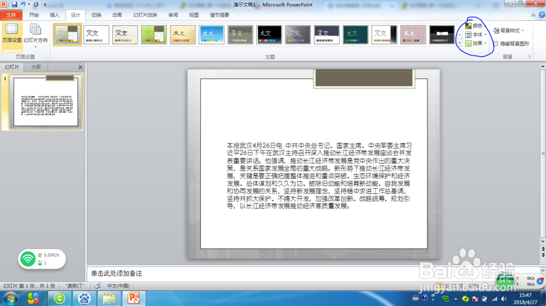Open Slide Orientation dropdown arrow
The height and width of the screenshot is (306, 546).
tap(35, 47)
